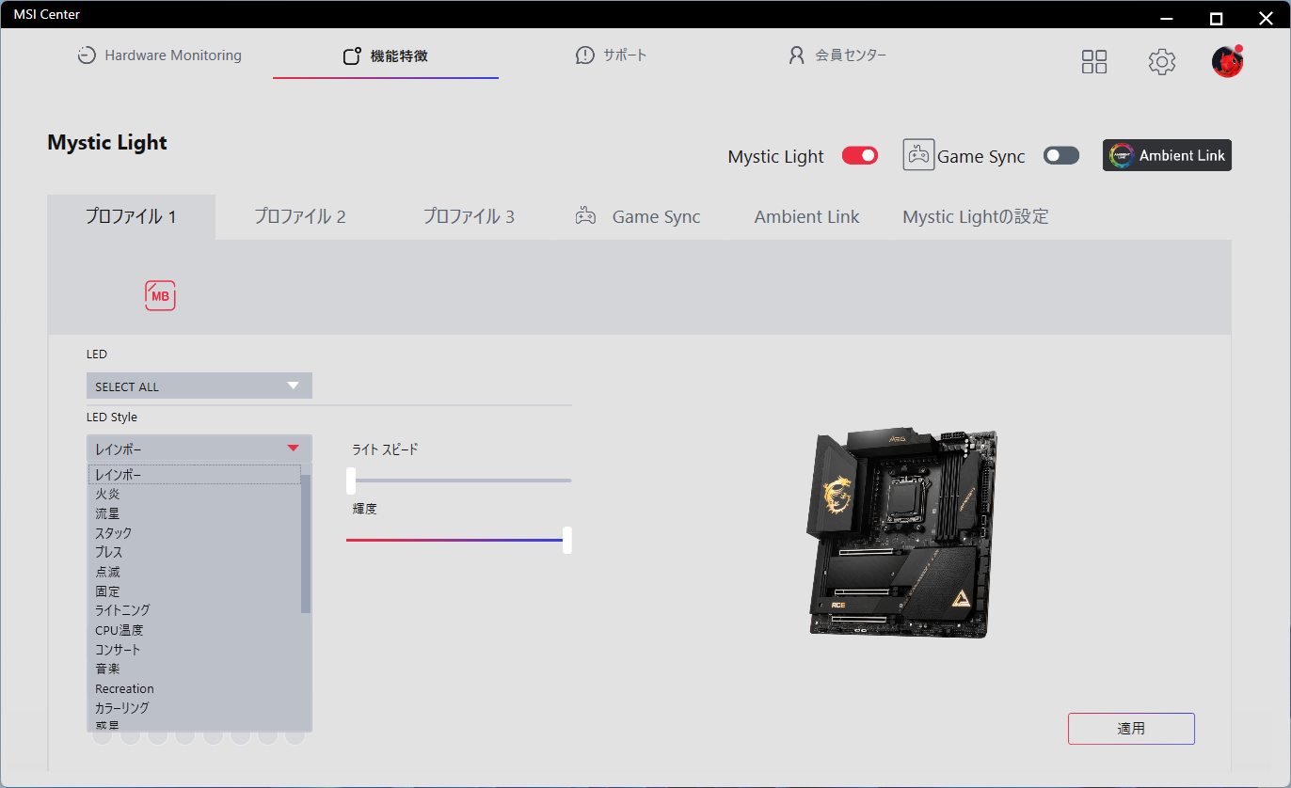1291x788 pixels.
Task: Choose コンサート LED style
Action: 195,650
